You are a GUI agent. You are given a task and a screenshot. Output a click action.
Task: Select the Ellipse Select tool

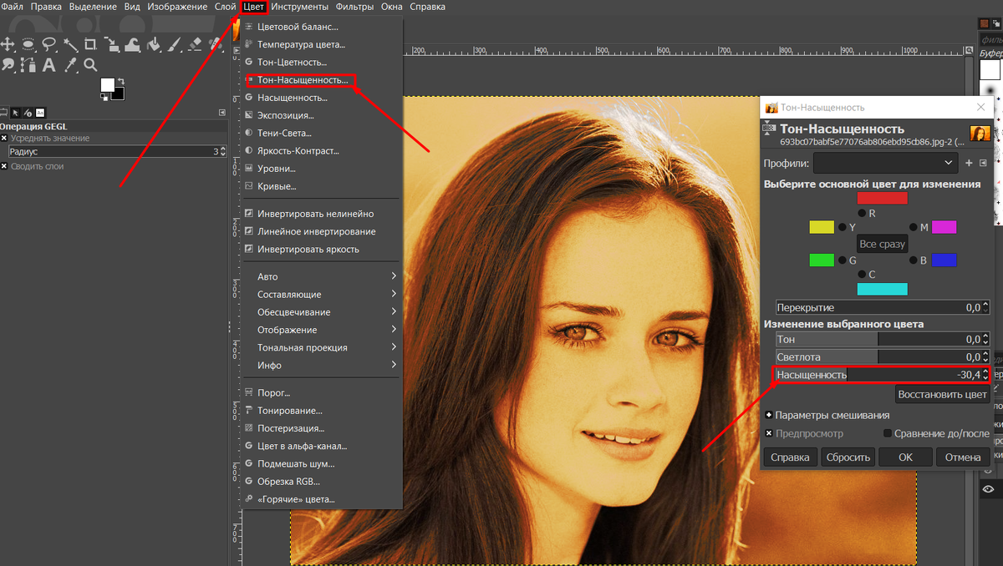(x=28, y=44)
